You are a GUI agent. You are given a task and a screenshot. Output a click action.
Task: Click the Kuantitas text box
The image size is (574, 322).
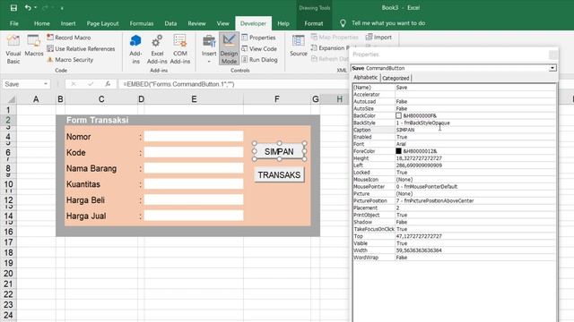(194, 183)
